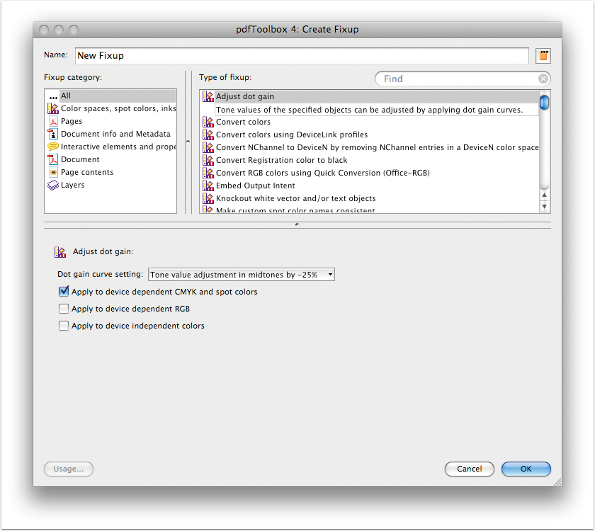Screen dimensions: 595x531
Task: Click icon beside Convert RGB colors Quick Conversion
Action: coord(208,173)
